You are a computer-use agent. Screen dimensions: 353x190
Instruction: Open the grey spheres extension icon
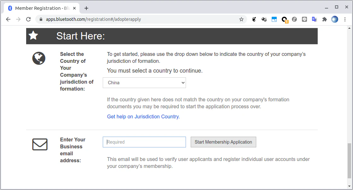click(x=264, y=19)
